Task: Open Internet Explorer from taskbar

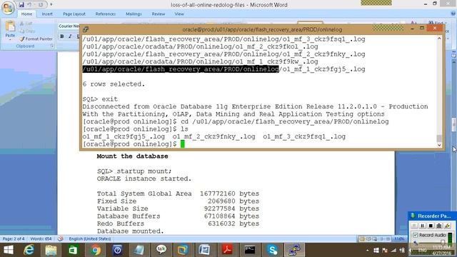Action: pyautogui.click(x=29, y=250)
